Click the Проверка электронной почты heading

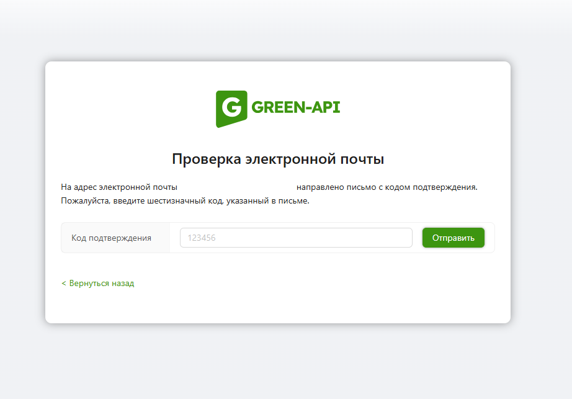tap(278, 159)
